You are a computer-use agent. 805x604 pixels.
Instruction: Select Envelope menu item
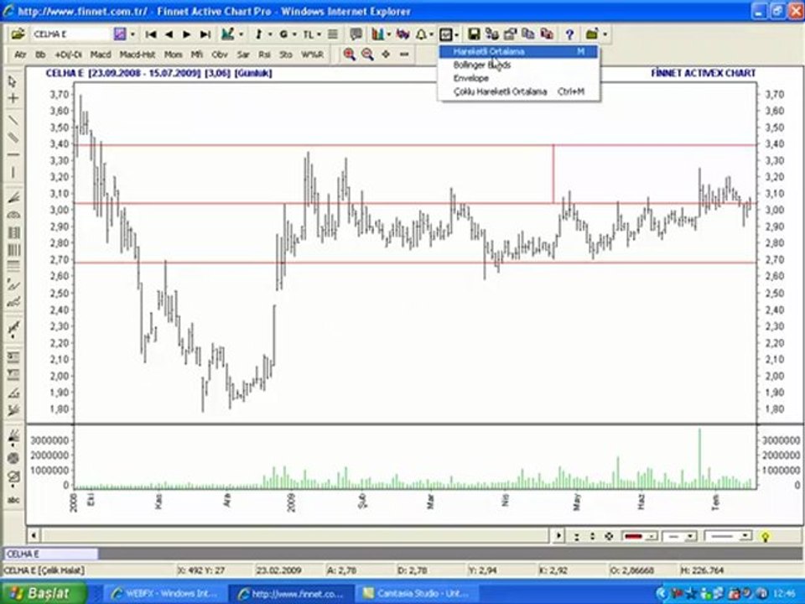[518, 78]
